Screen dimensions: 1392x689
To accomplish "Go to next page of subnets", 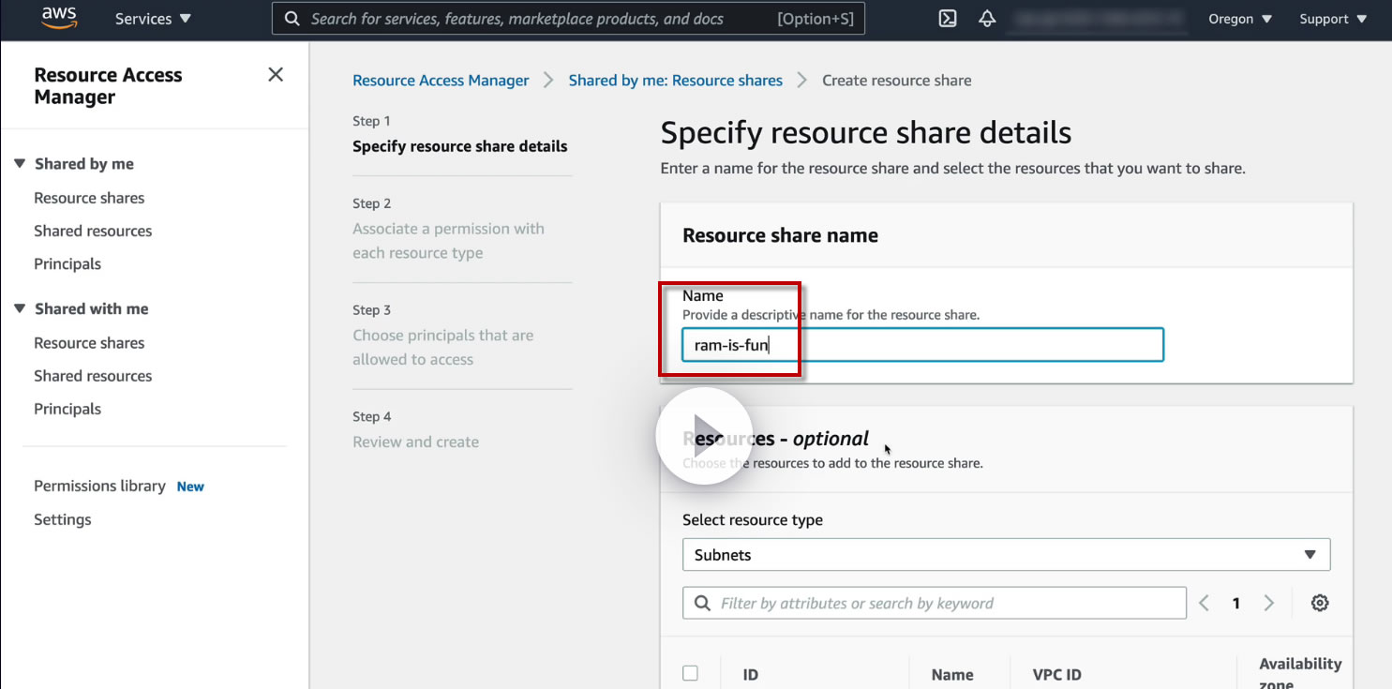I will [x=1269, y=603].
